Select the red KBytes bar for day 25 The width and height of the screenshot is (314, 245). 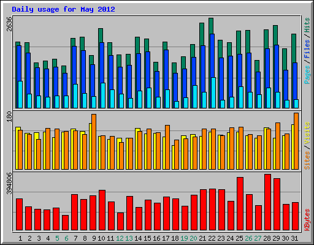click(240, 204)
